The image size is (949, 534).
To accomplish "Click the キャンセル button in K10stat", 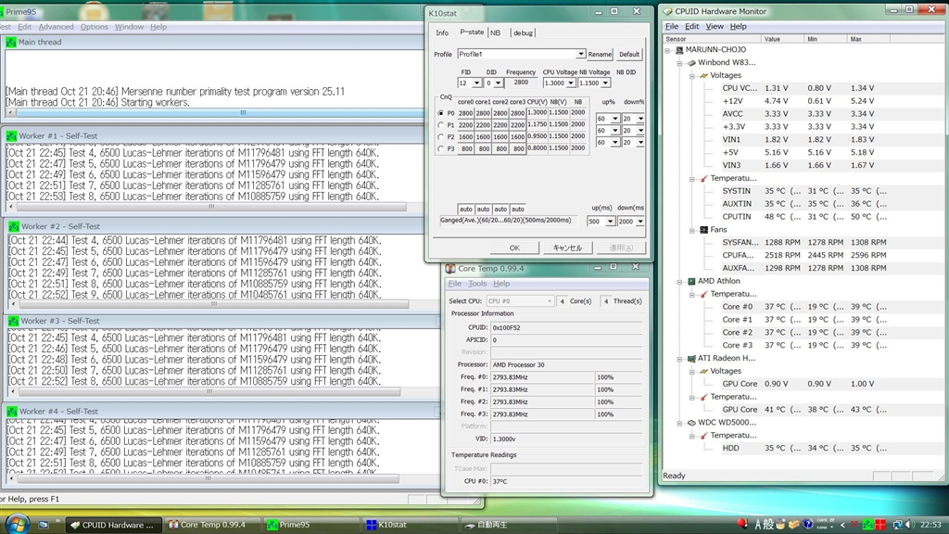I will (567, 248).
